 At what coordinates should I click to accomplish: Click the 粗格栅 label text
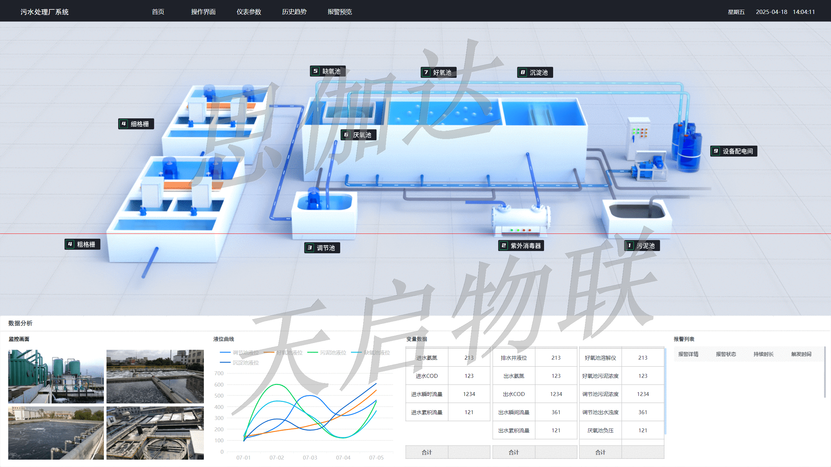[86, 244]
